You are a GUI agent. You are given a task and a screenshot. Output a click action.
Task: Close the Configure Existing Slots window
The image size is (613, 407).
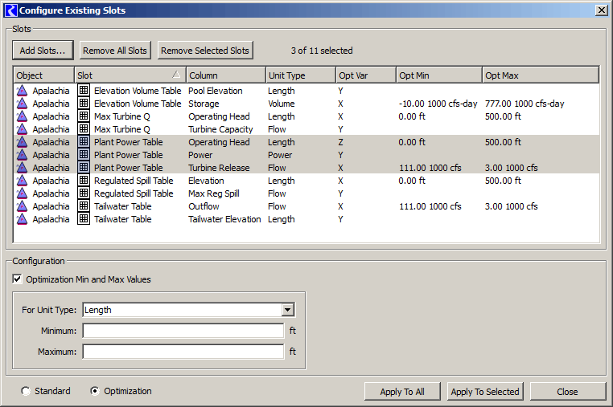tap(601, 10)
